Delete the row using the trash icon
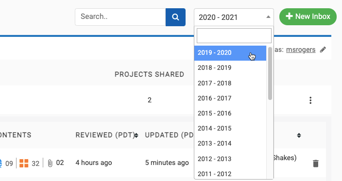 [316, 164]
